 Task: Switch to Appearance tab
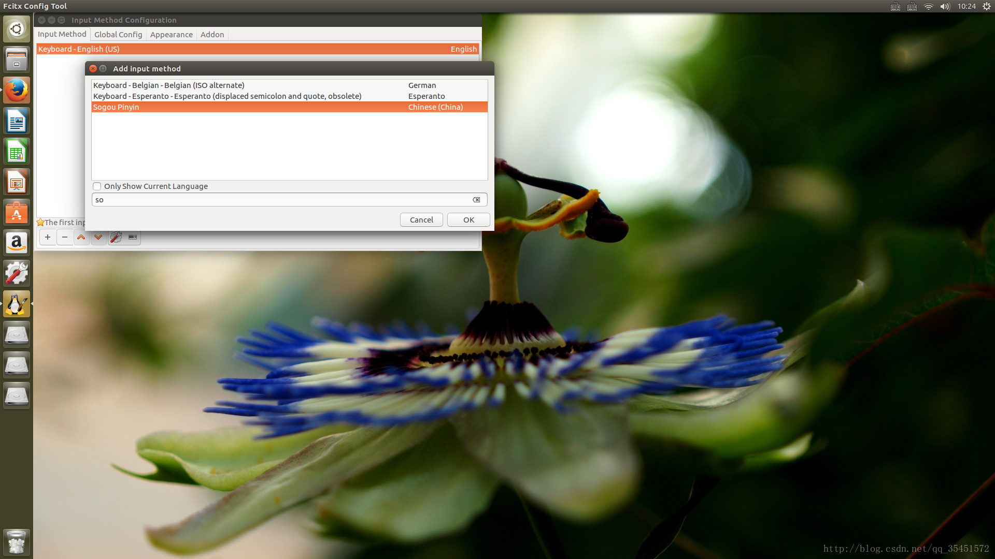point(171,34)
